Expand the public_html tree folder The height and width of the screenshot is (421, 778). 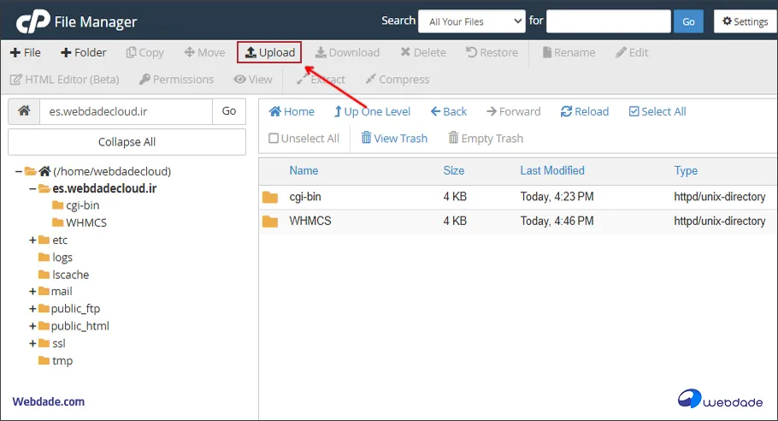pos(32,326)
